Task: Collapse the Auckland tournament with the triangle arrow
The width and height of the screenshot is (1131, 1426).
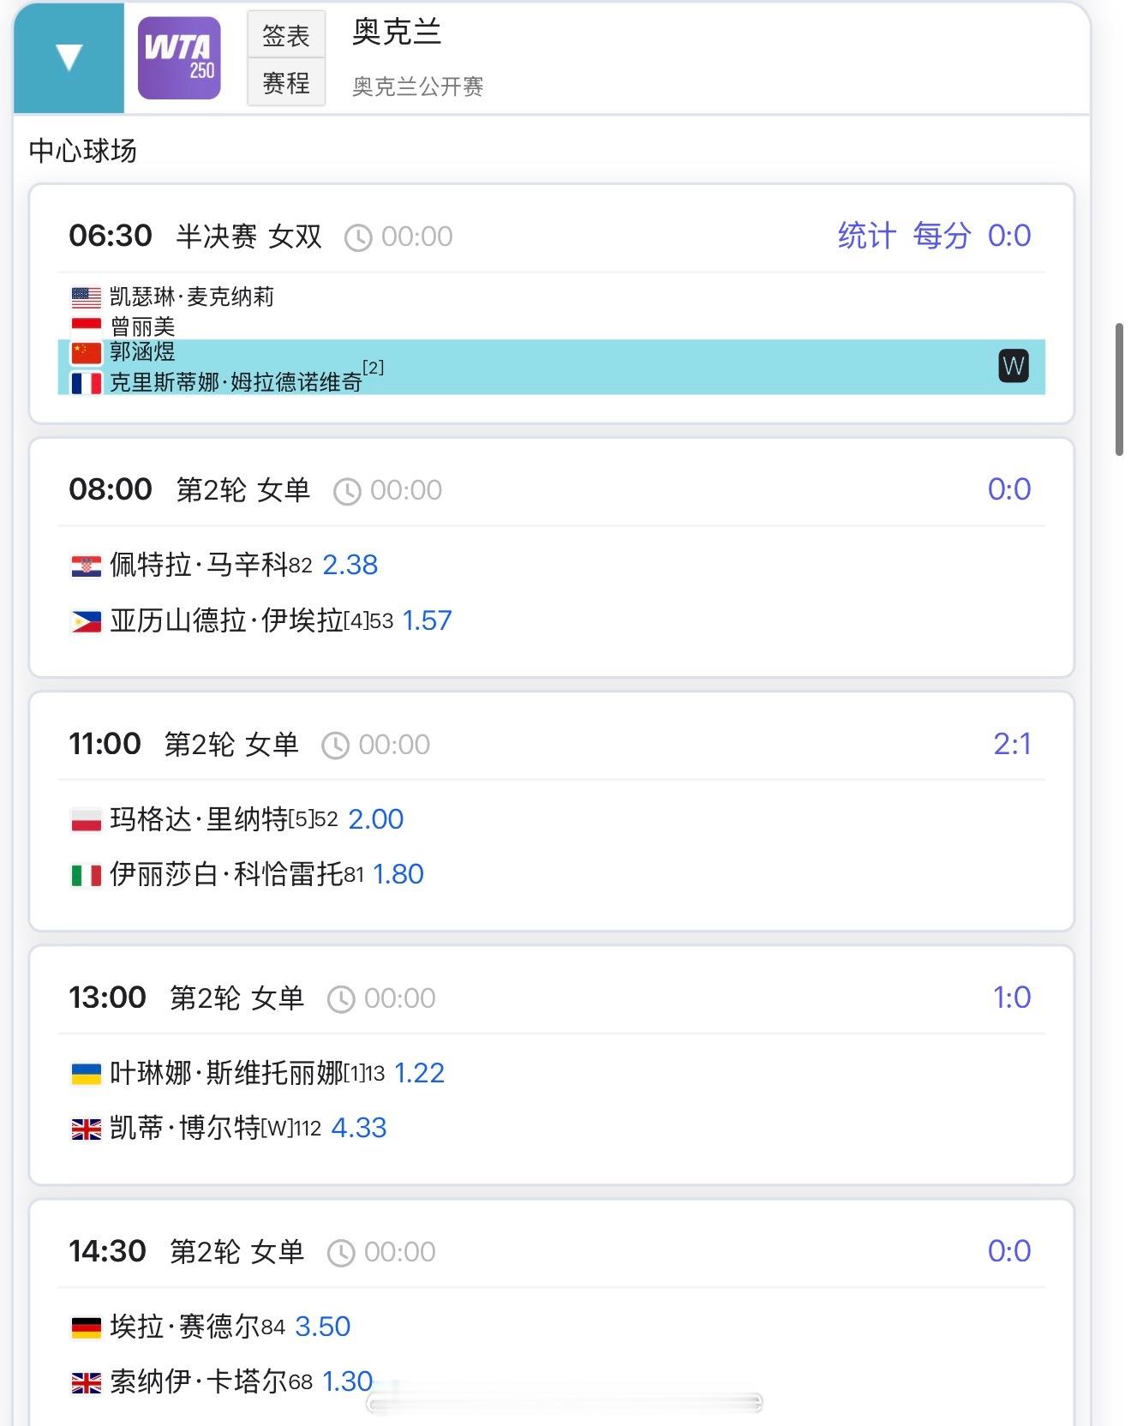Action: (69, 57)
